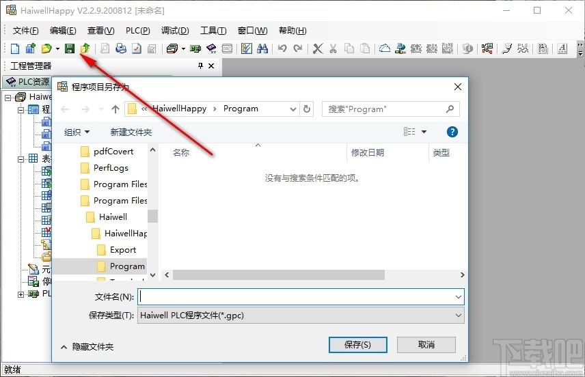585x377 pixels.
Task: Open the 查看(V) menu
Action: pos(100,31)
